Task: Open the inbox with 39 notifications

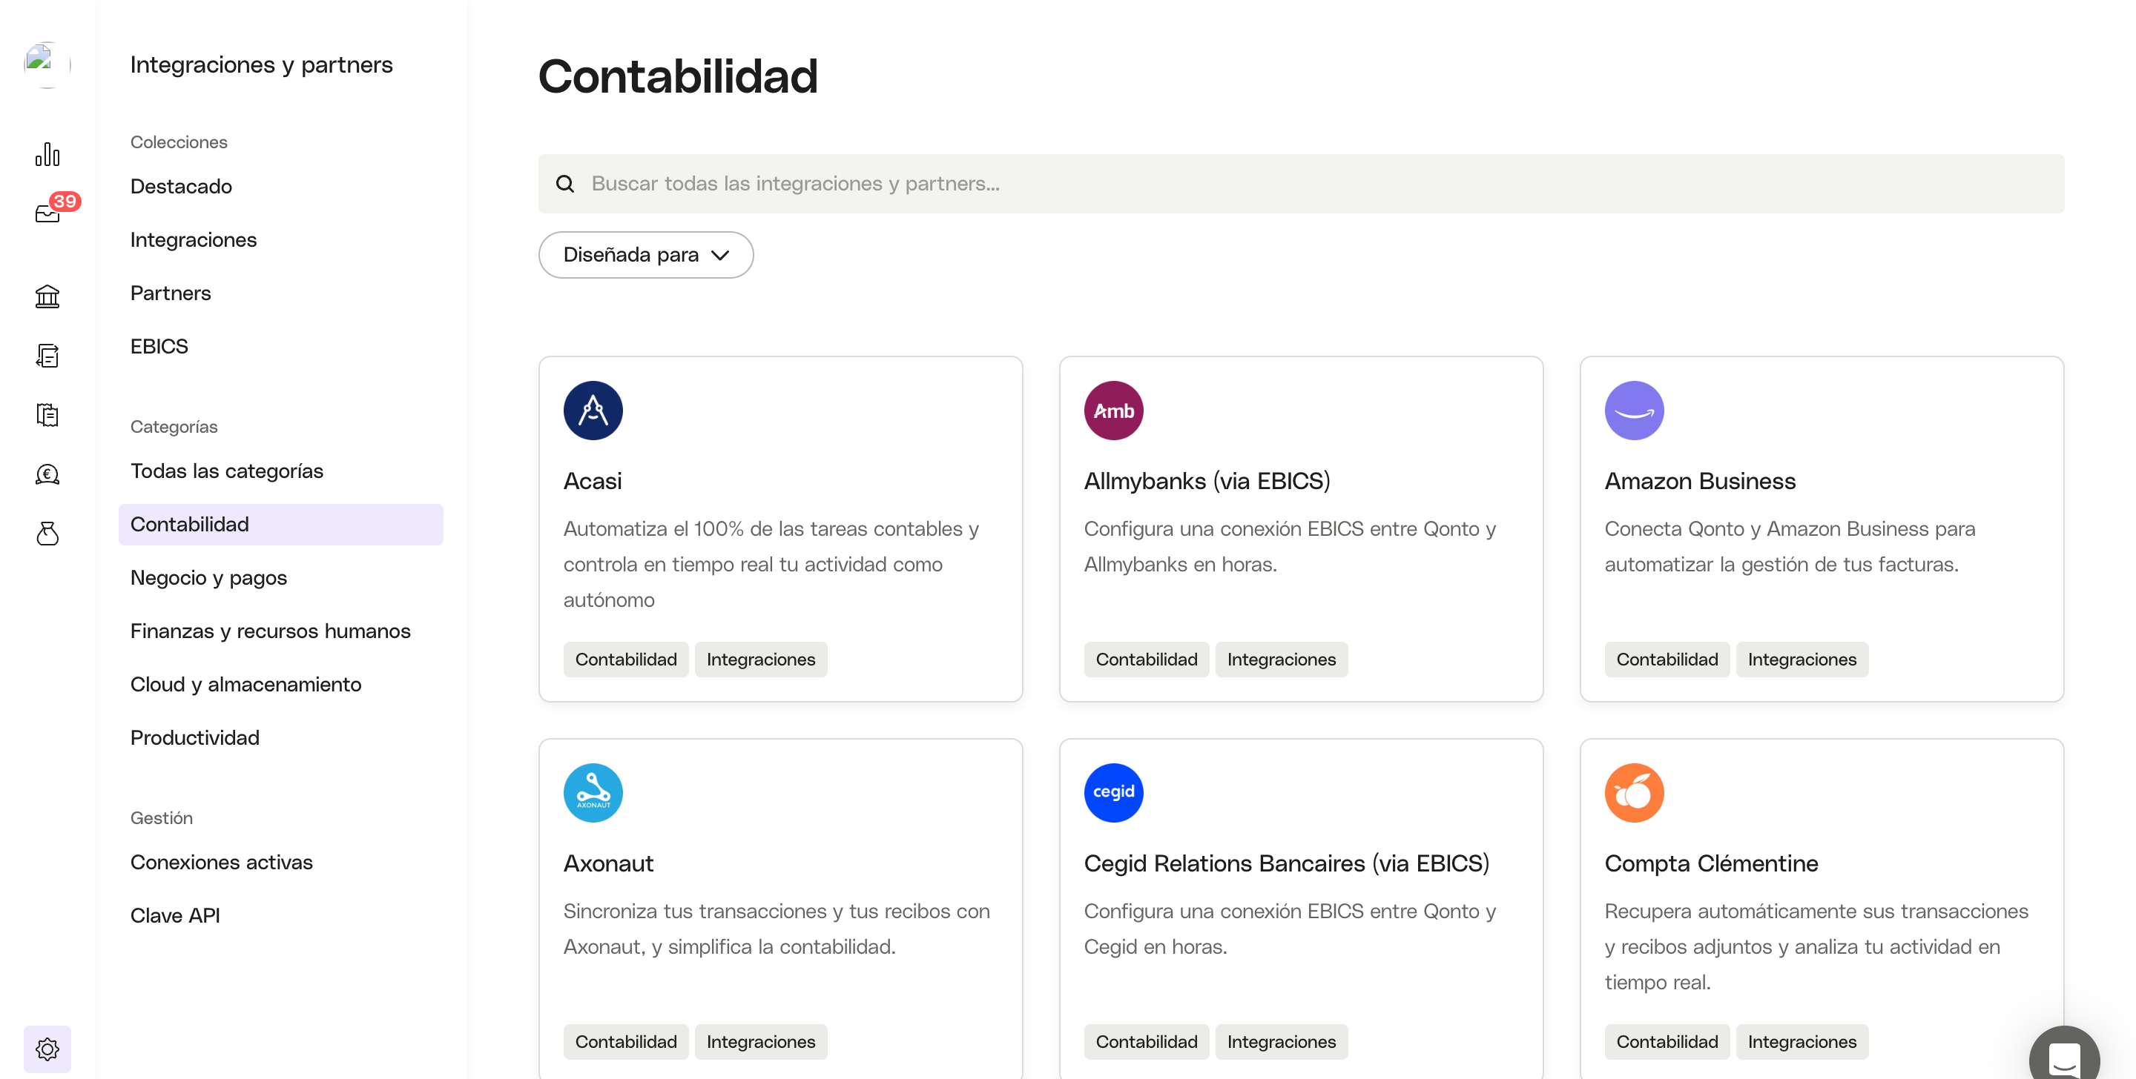Action: click(x=47, y=214)
